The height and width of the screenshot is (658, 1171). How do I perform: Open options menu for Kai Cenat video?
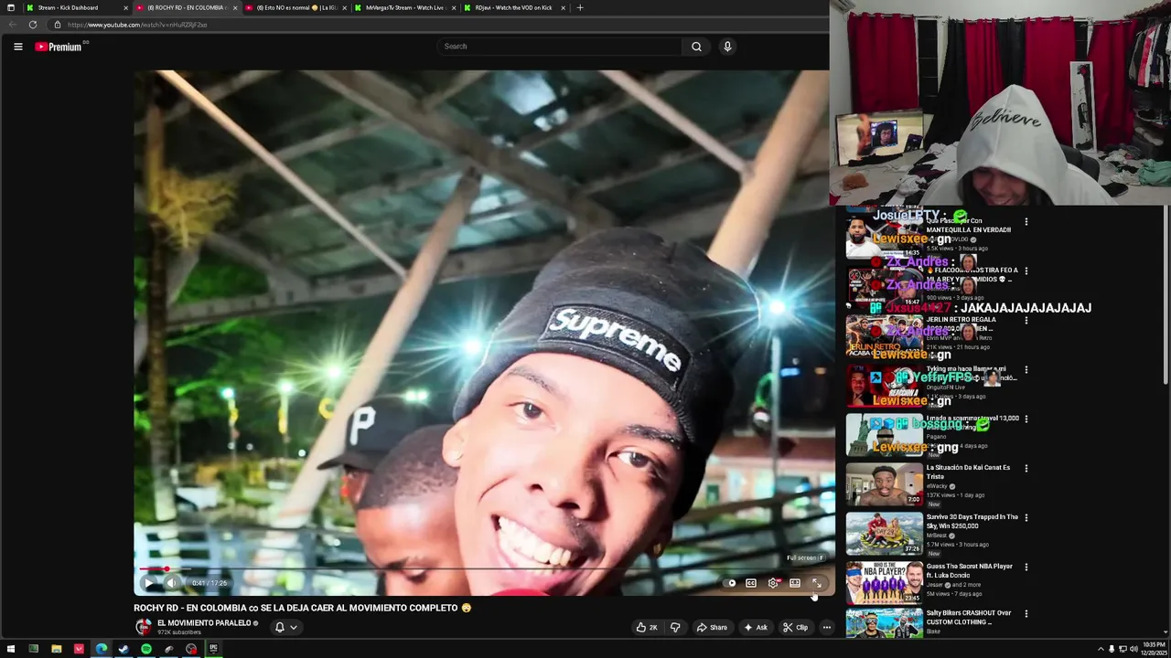point(1026,469)
